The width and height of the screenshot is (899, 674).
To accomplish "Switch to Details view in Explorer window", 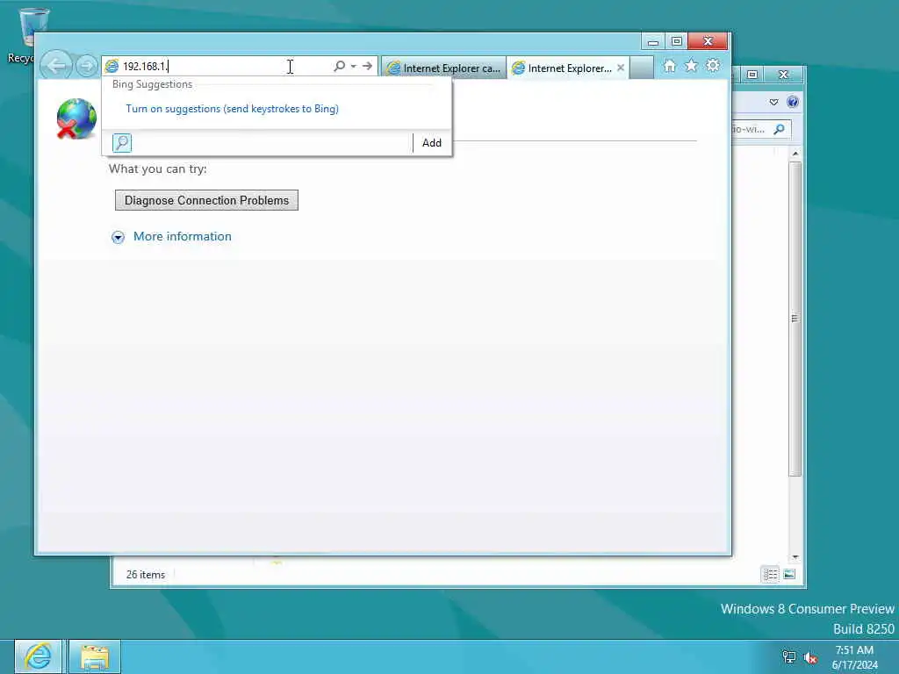I will (770, 574).
